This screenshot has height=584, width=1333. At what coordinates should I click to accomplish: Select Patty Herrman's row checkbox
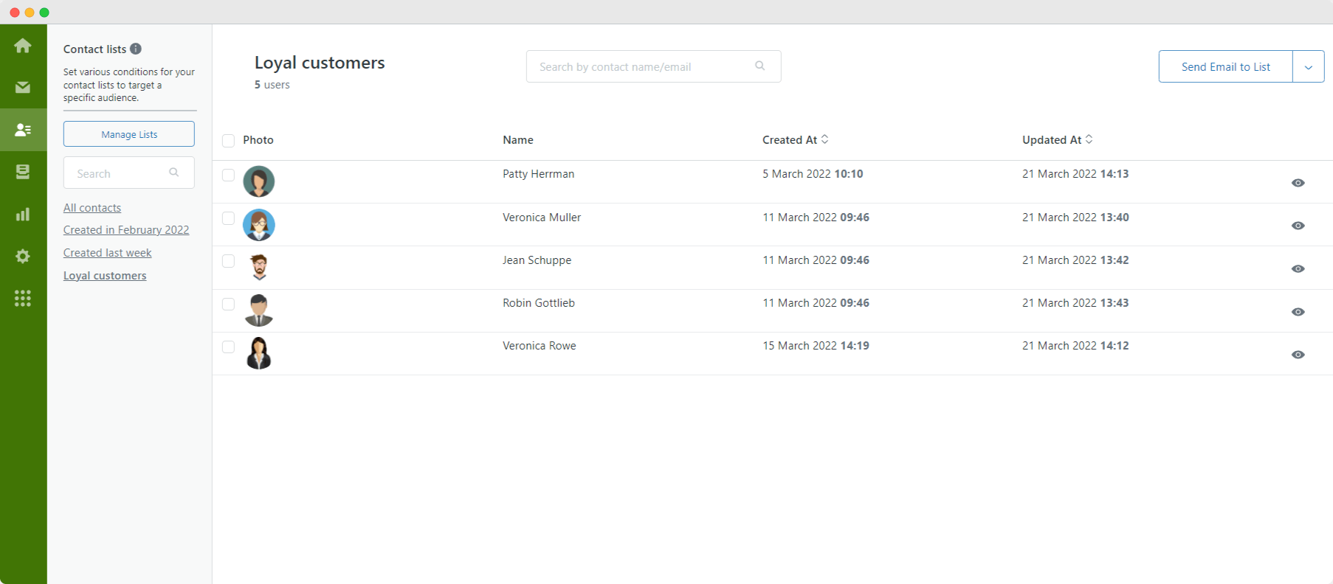[x=229, y=175]
